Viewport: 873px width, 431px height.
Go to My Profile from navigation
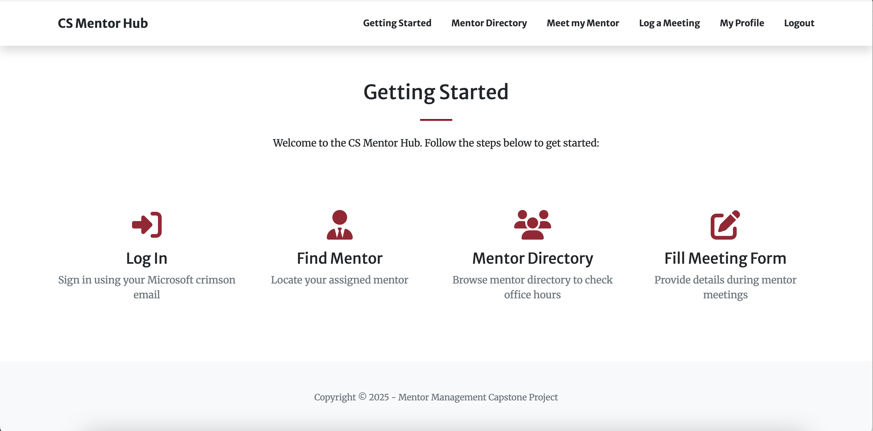[742, 23]
